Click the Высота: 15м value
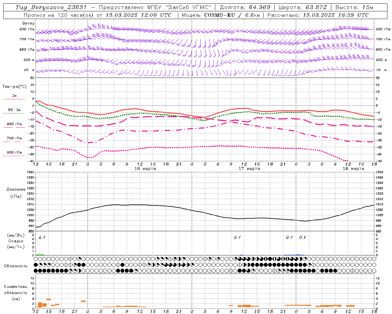The image size is (392, 314). pyautogui.click(x=354, y=7)
